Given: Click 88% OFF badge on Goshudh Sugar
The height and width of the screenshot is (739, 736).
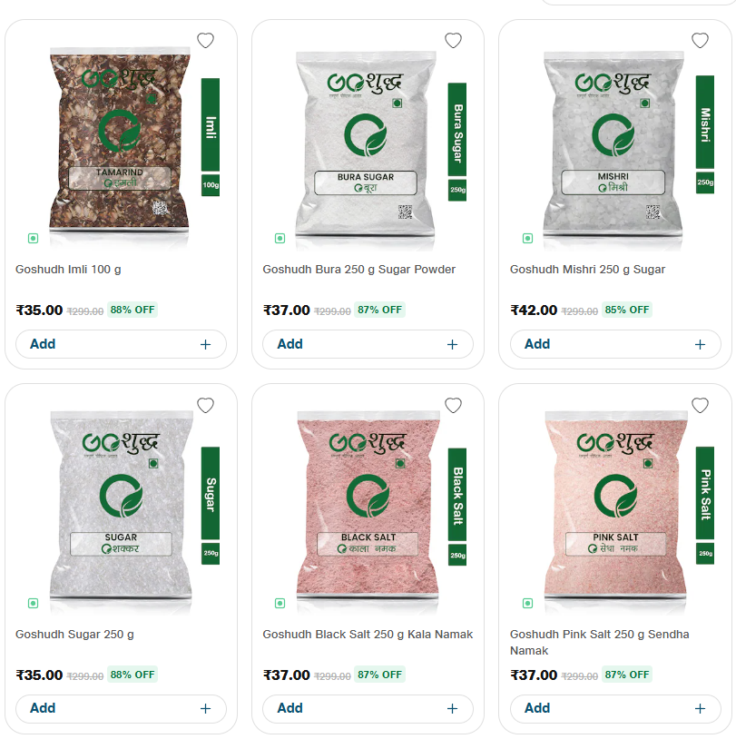Looking at the screenshot, I should click(132, 675).
